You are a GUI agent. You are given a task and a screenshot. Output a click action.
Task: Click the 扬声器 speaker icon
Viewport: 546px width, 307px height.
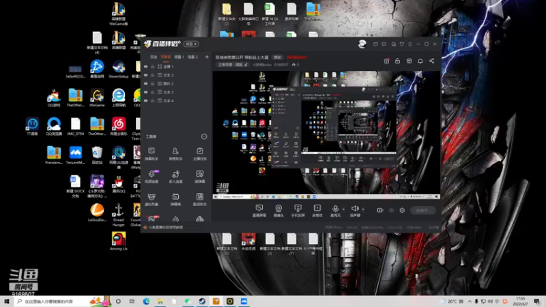point(355,209)
